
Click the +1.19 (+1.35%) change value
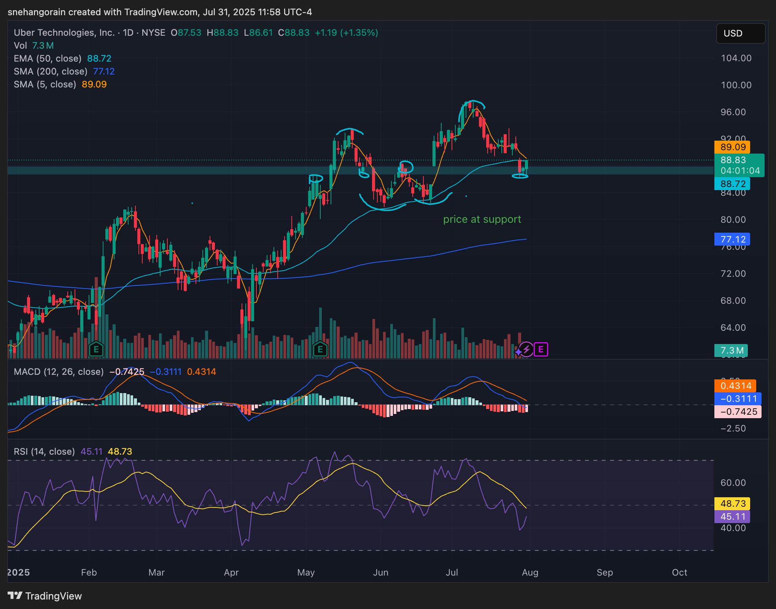[x=347, y=33]
